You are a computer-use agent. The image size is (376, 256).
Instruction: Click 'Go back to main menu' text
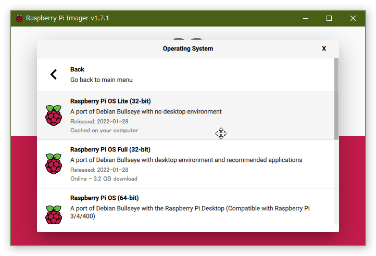pos(101,80)
